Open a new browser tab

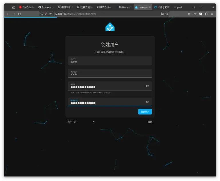194,7
